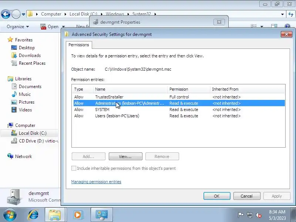Click the address bar folder icon
This screenshot has height=222, width=296.
click(x=30, y=14)
